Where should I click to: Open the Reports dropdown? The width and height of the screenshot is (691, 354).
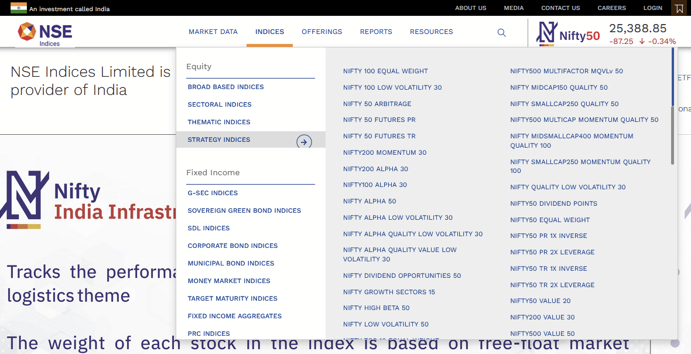(x=376, y=32)
